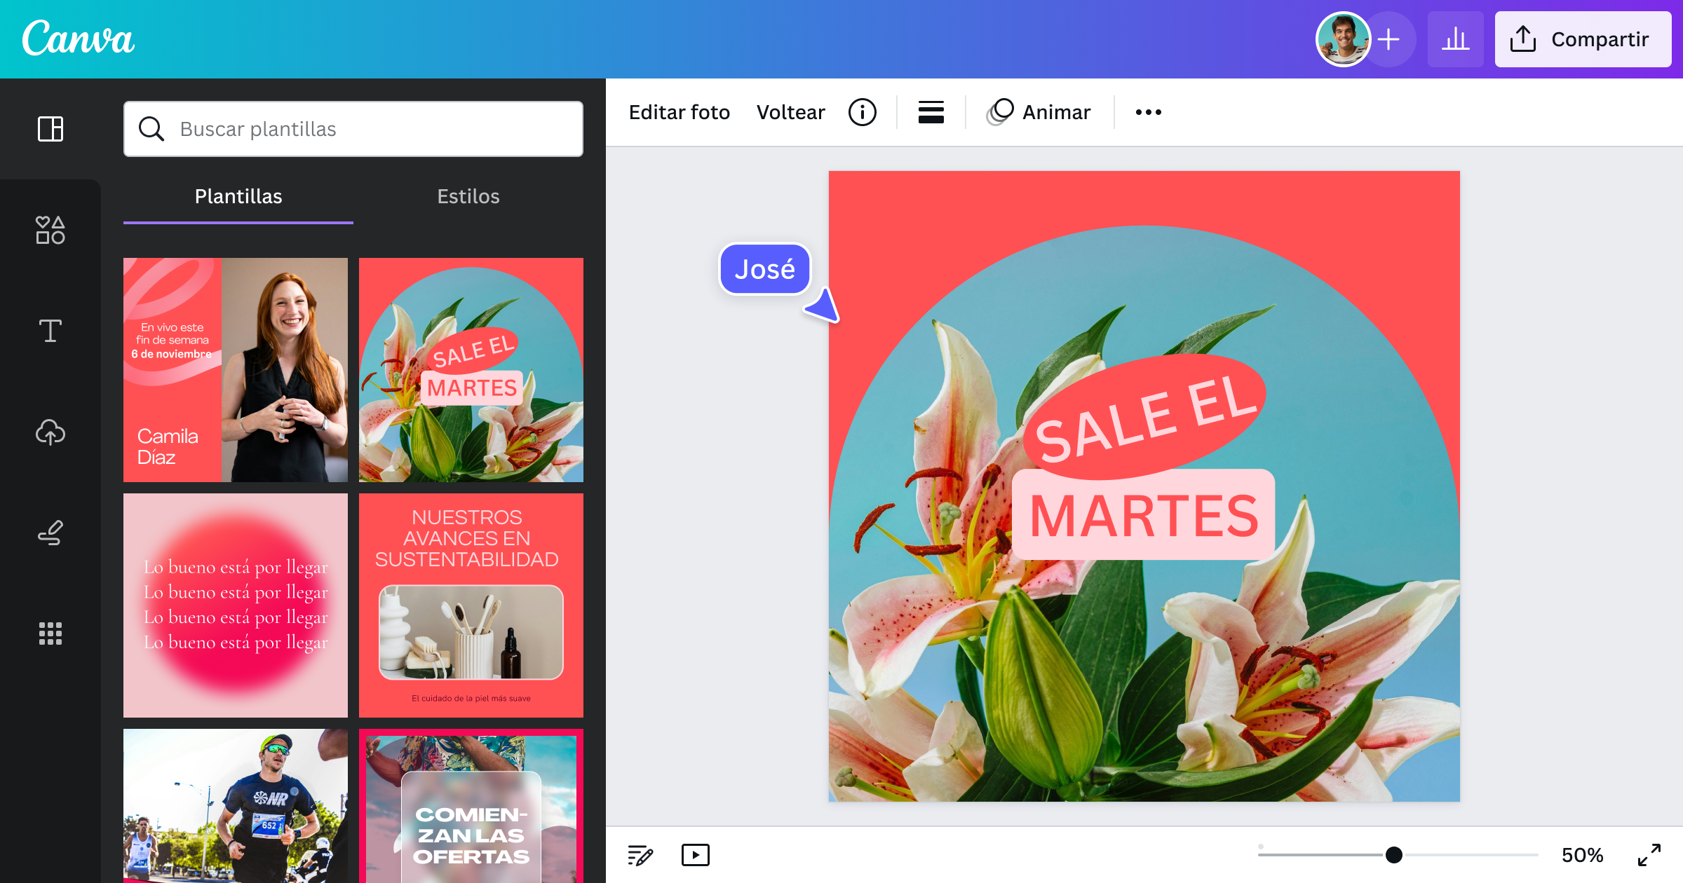This screenshot has height=883, width=1683.
Task: Click the Buscar plantillas search field
Action: (x=353, y=129)
